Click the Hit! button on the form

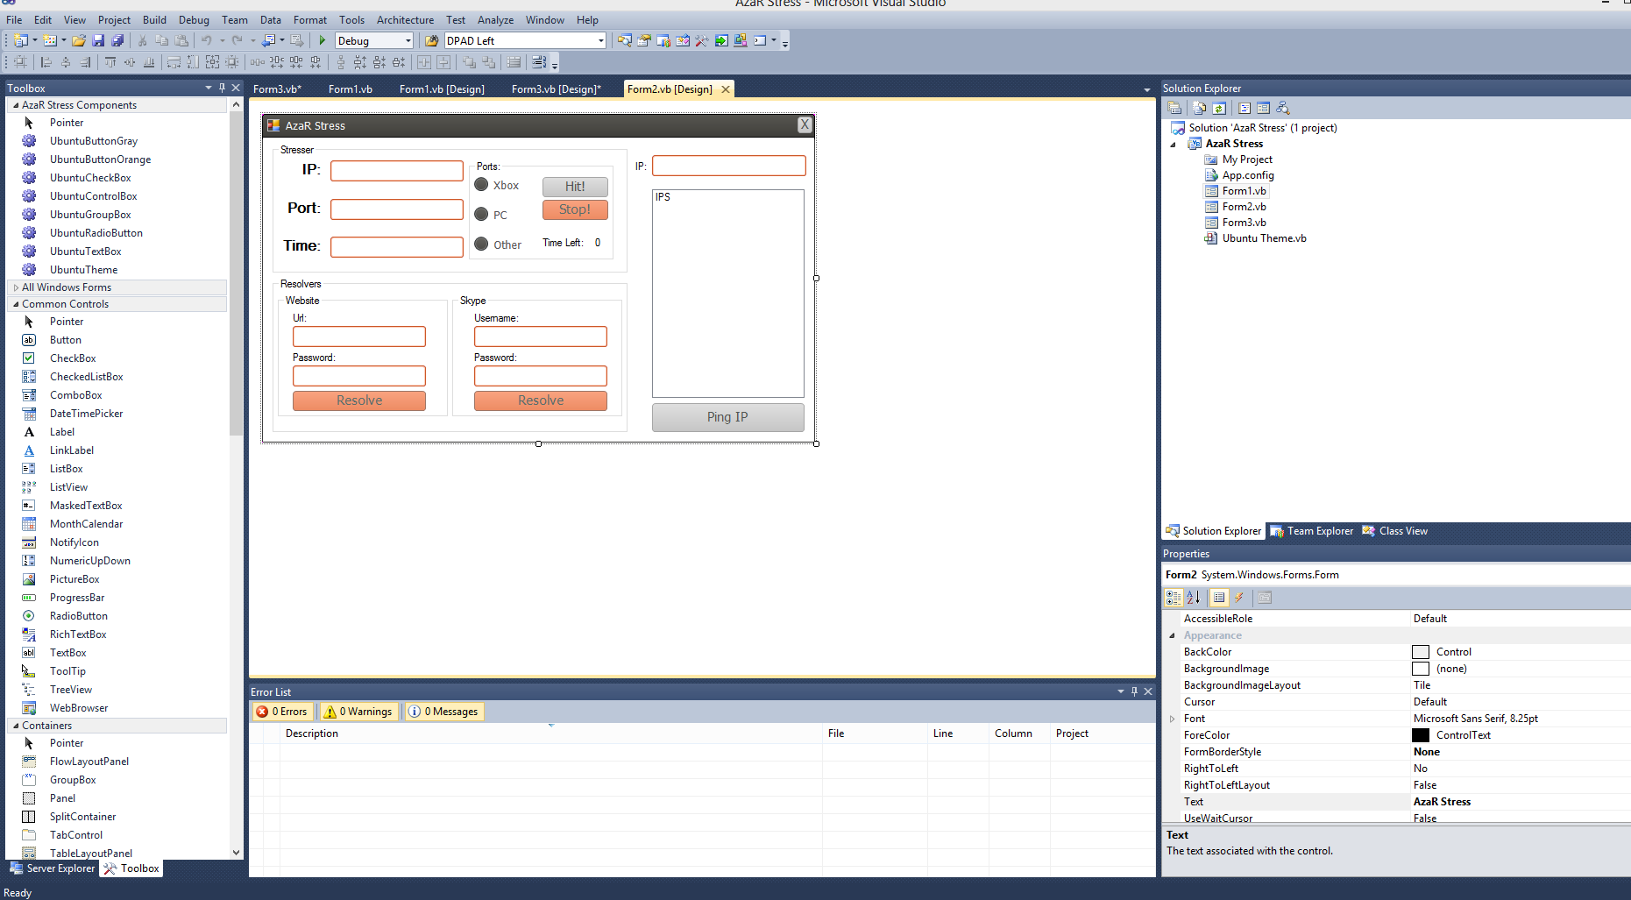(575, 187)
